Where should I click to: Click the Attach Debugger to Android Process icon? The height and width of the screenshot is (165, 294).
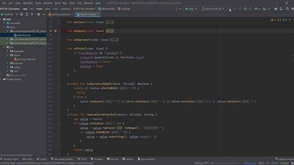(264, 9)
